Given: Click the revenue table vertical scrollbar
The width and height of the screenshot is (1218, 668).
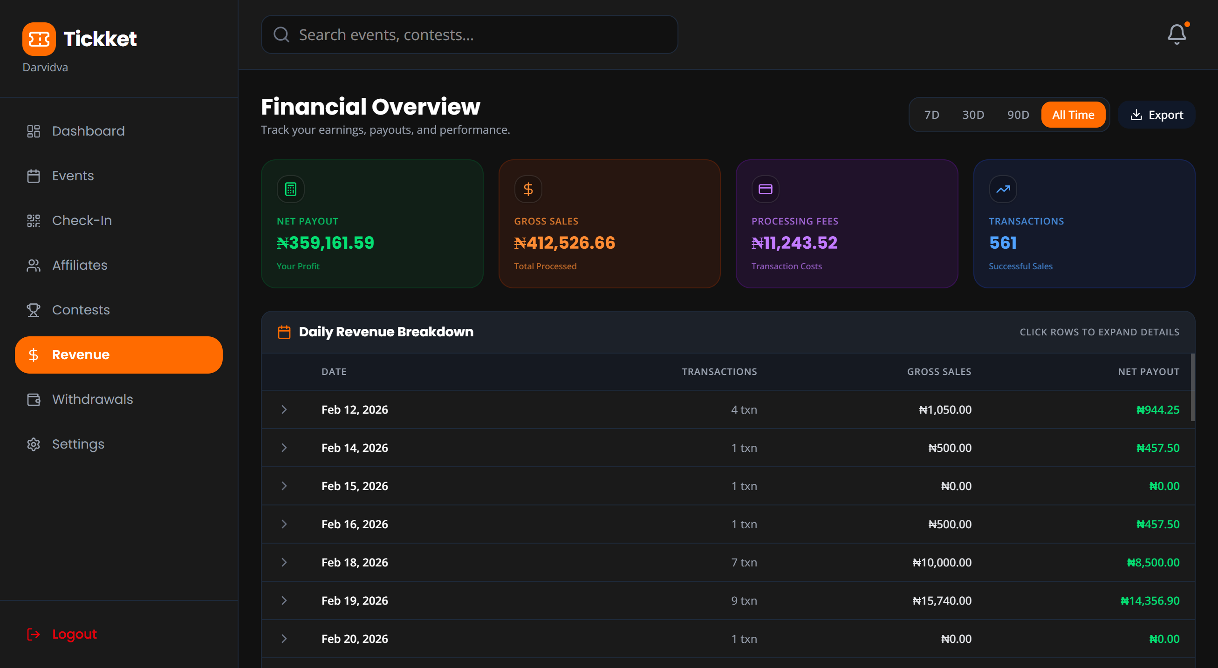Looking at the screenshot, I should tap(1192, 387).
